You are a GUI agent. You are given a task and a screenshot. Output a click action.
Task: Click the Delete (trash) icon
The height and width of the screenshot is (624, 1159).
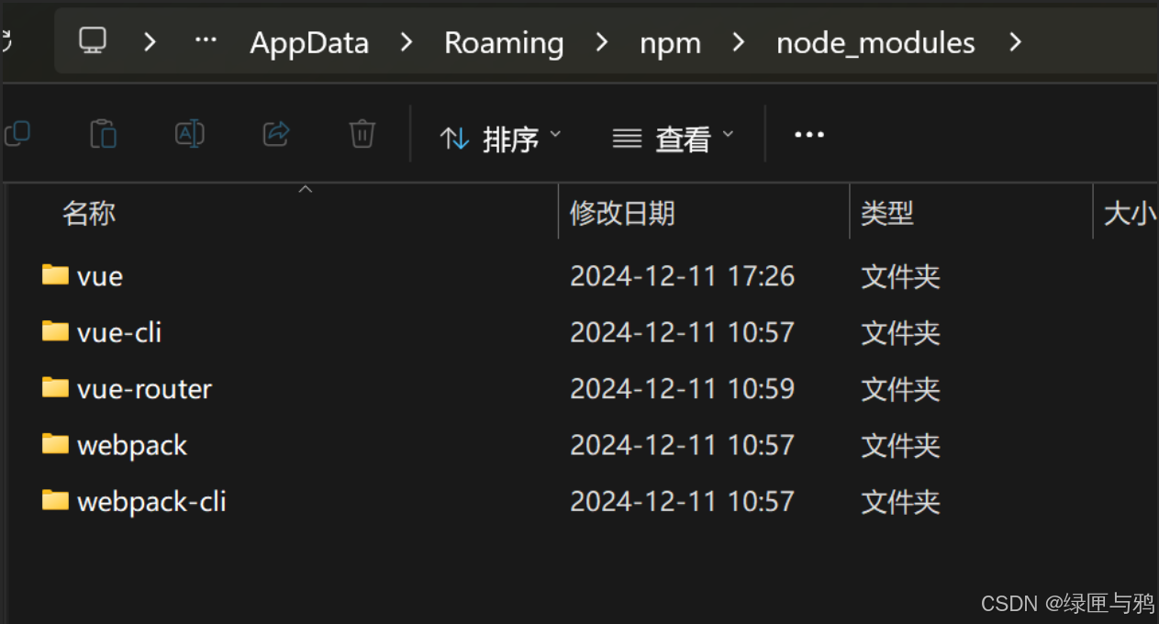click(362, 133)
